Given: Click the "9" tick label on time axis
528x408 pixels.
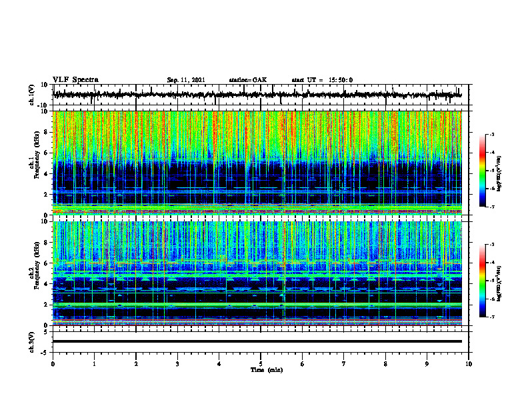Looking at the screenshot, I should tap(427, 364).
